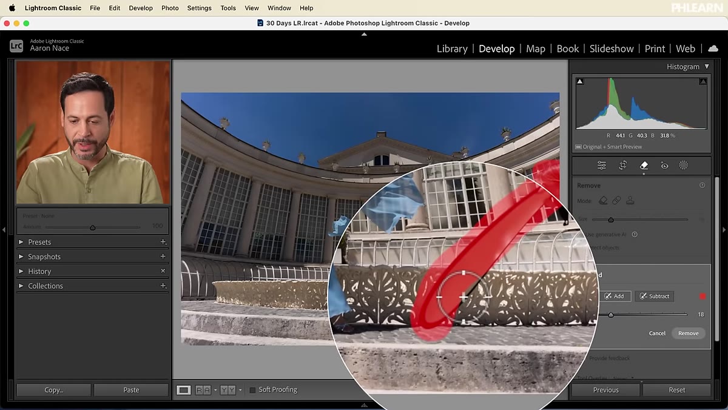The image size is (728, 410).
Task: Open the Before/After view dropdown arrow
Action: [x=240, y=390]
